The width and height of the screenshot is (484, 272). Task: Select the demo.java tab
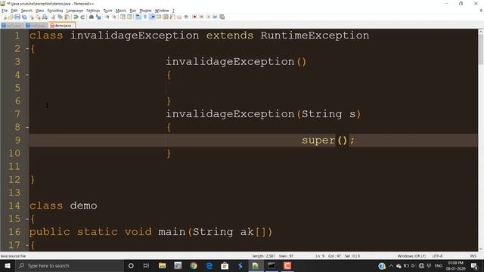[62, 26]
